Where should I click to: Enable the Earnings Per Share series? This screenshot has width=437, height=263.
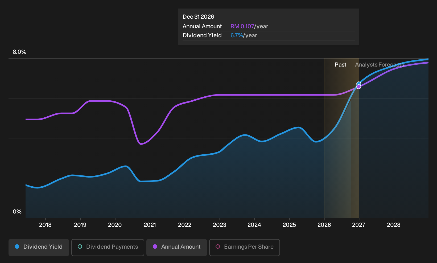click(x=245, y=247)
